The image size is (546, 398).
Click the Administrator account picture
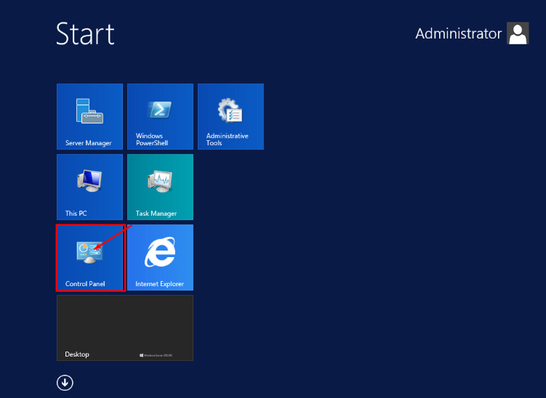click(518, 33)
